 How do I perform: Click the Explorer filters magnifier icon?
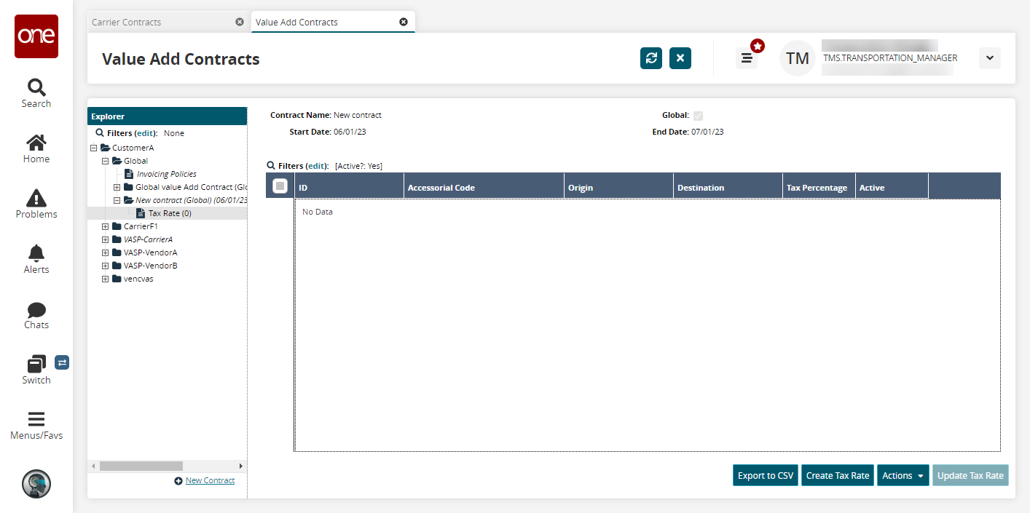[100, 133]
